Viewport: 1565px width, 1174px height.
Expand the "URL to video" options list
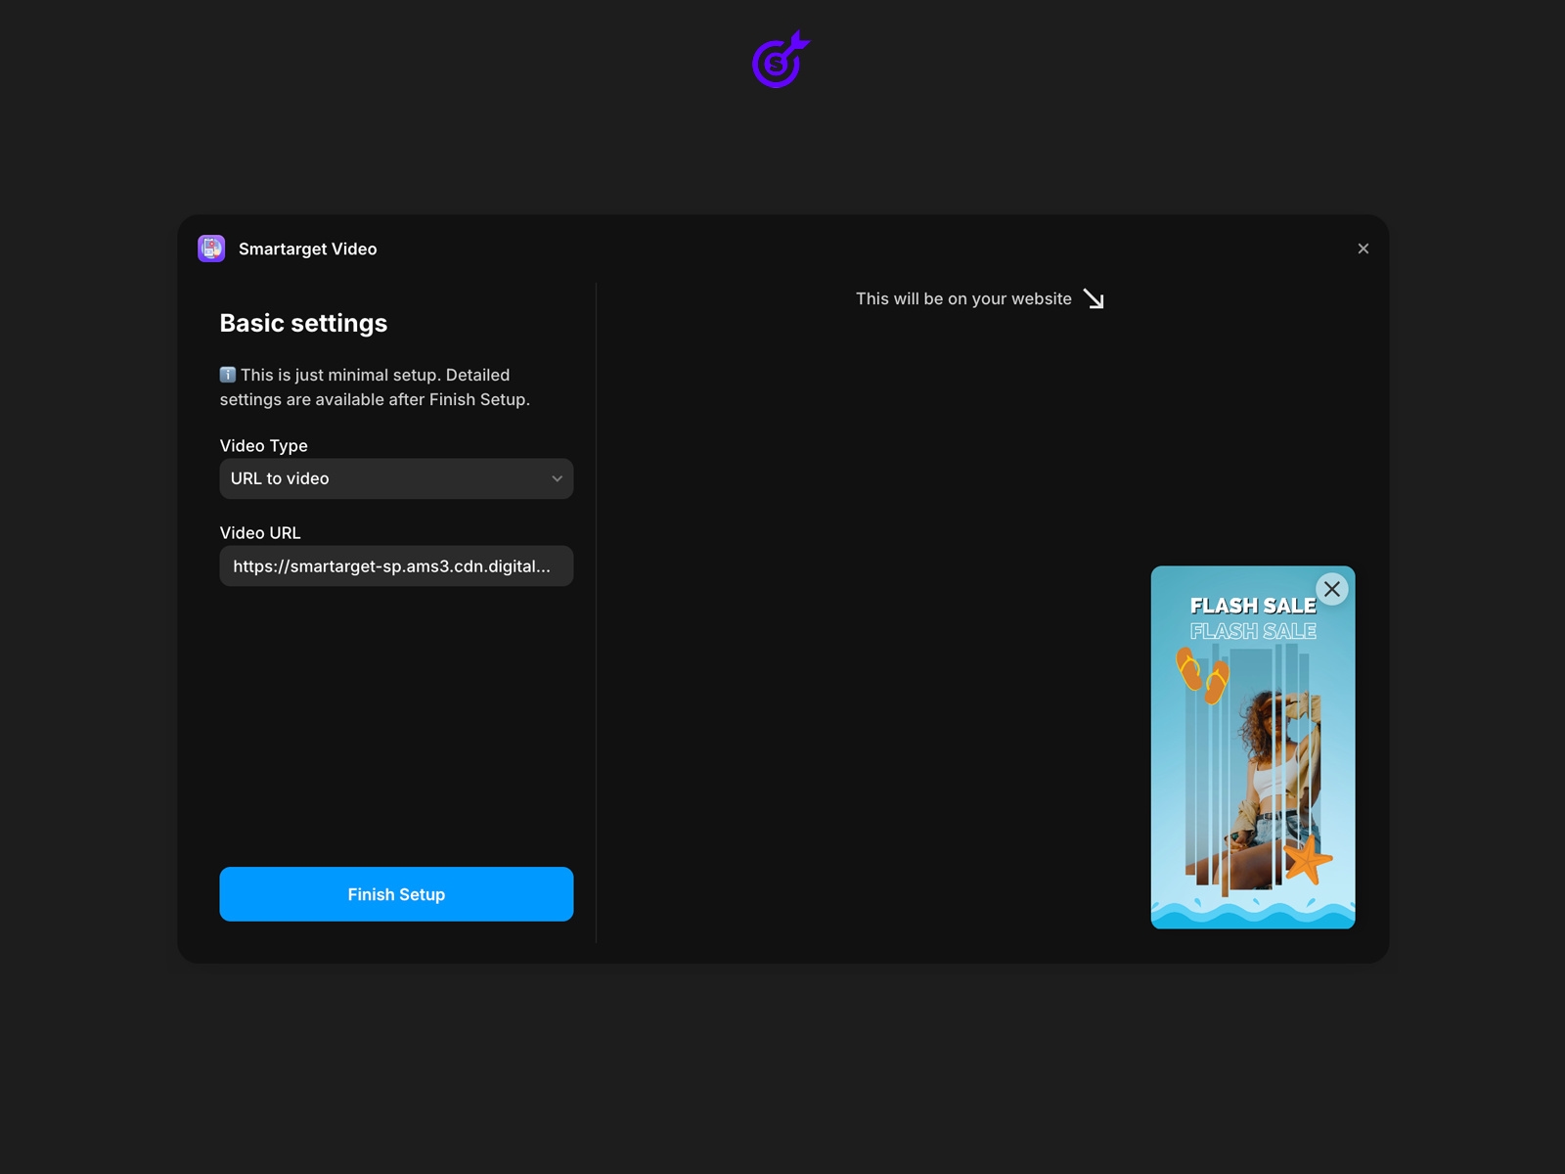[x=396, y=478]
